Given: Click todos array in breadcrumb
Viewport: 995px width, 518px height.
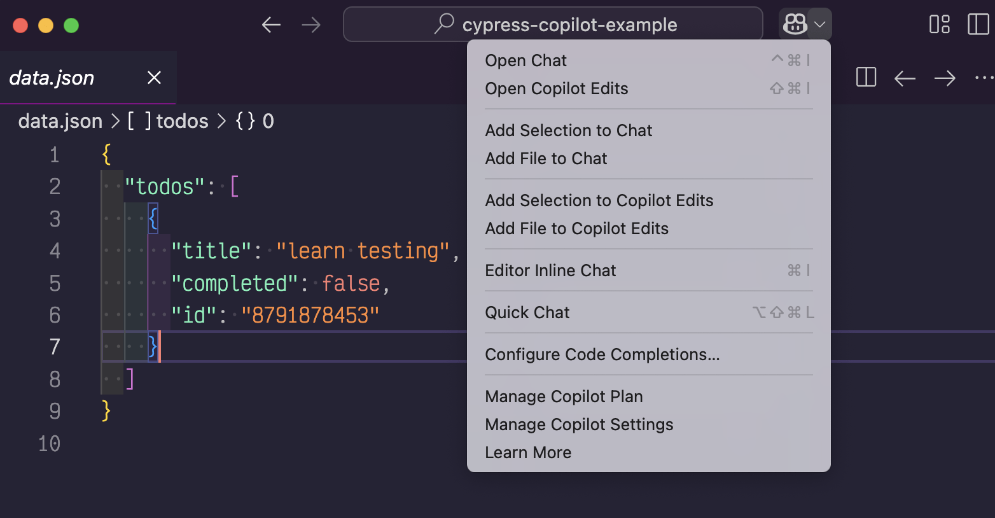Looking at the screenshot, I should (168, 121).
